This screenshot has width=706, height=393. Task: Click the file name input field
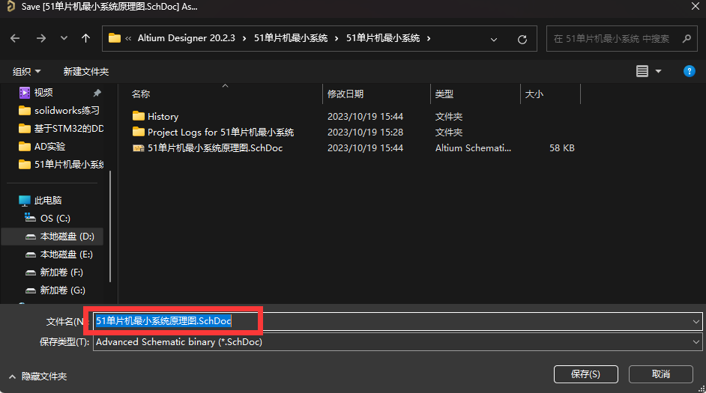(465, 321)
